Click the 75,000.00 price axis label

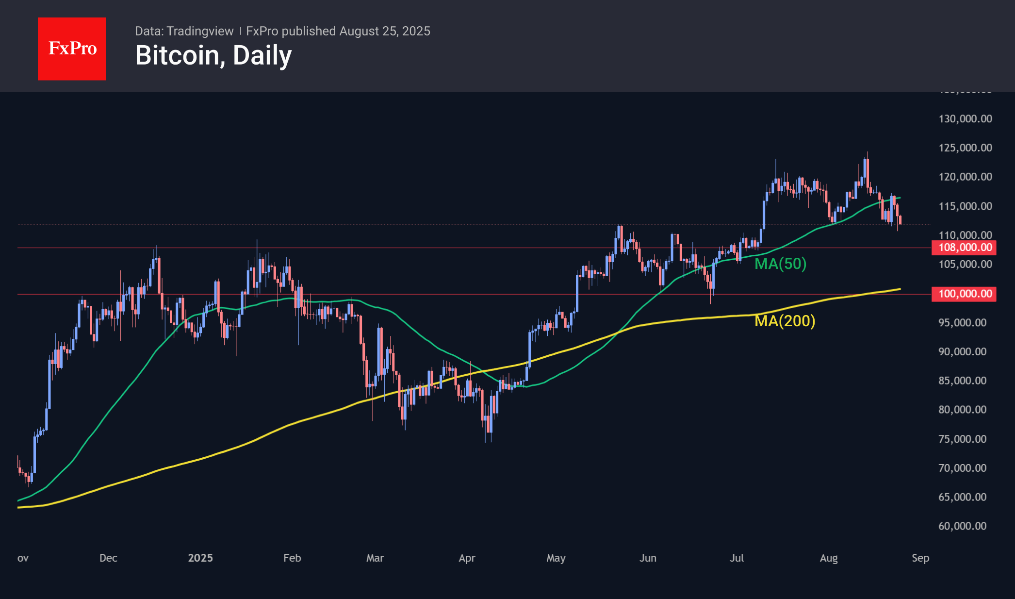tap(962, 439)
